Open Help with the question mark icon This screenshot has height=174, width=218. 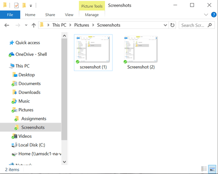(x=214, y=14)
